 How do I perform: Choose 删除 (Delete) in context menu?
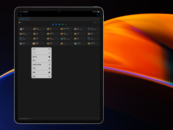pyautogui.click(x=41, y=72)
